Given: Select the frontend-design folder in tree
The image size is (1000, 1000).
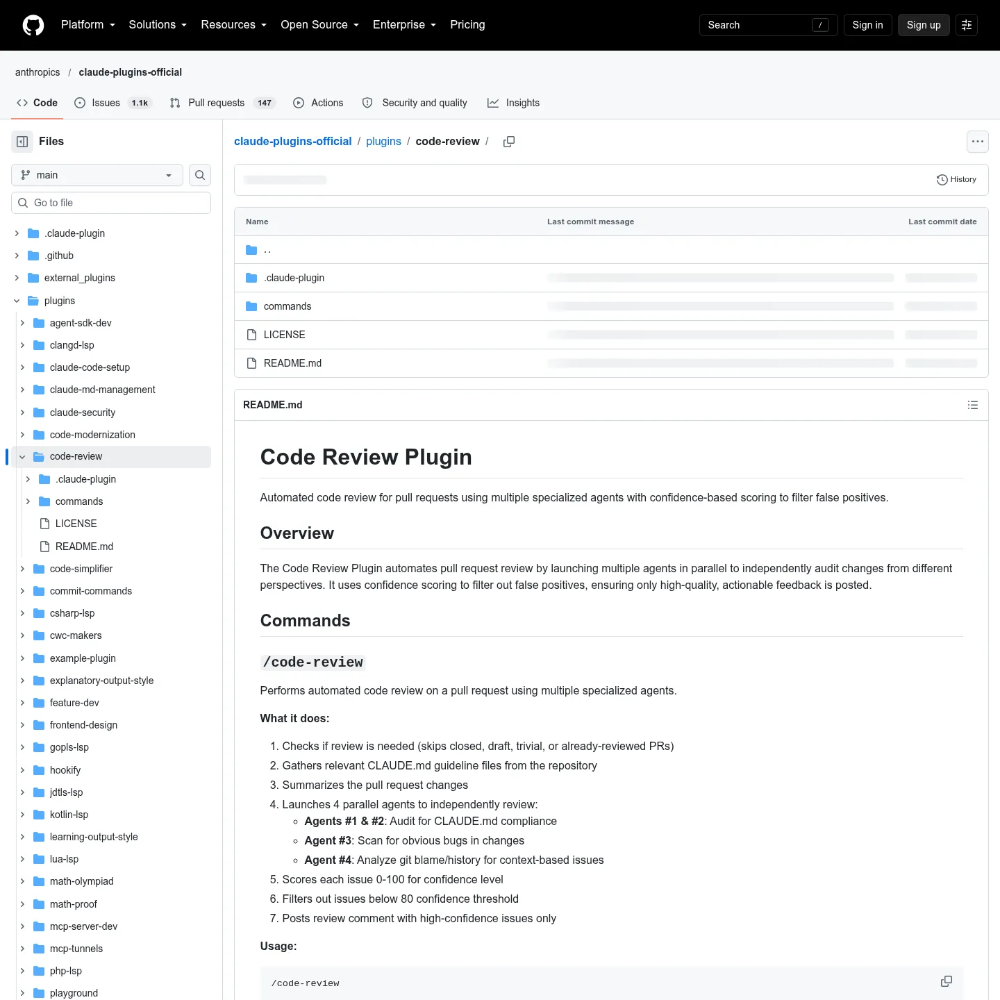Looking at the screenshot, I should pos(83,725).
